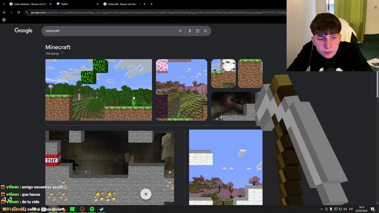
Task: Click the 'Videojuego' subtitle label
Action: 52,54
